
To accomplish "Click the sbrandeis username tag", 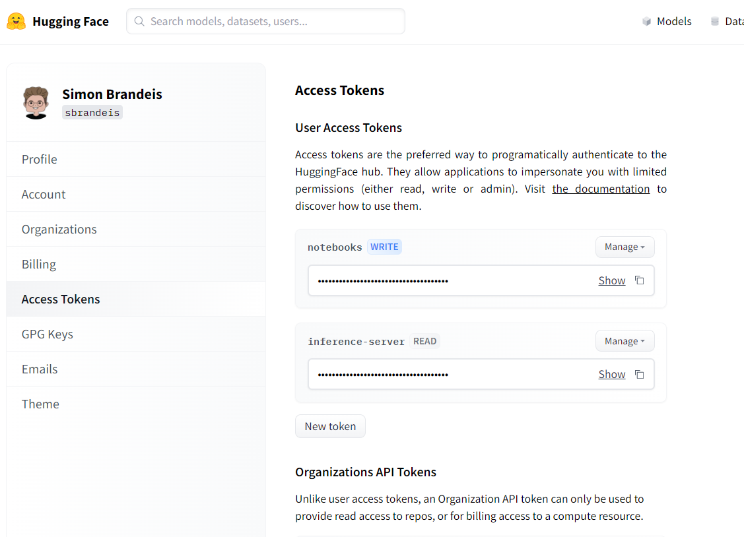I will click(x=92, y=112).
